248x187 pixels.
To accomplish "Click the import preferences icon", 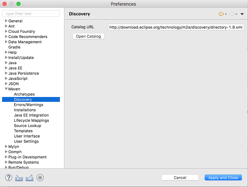I will pyautogui.click(x=19, y=178).
